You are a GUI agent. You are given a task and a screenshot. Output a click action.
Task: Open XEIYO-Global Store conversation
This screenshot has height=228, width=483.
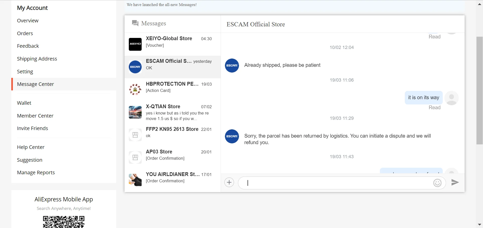point(173,44)
